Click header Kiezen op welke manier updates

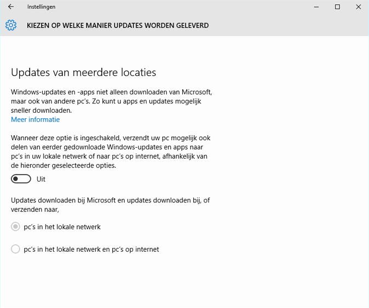[117, 25]
